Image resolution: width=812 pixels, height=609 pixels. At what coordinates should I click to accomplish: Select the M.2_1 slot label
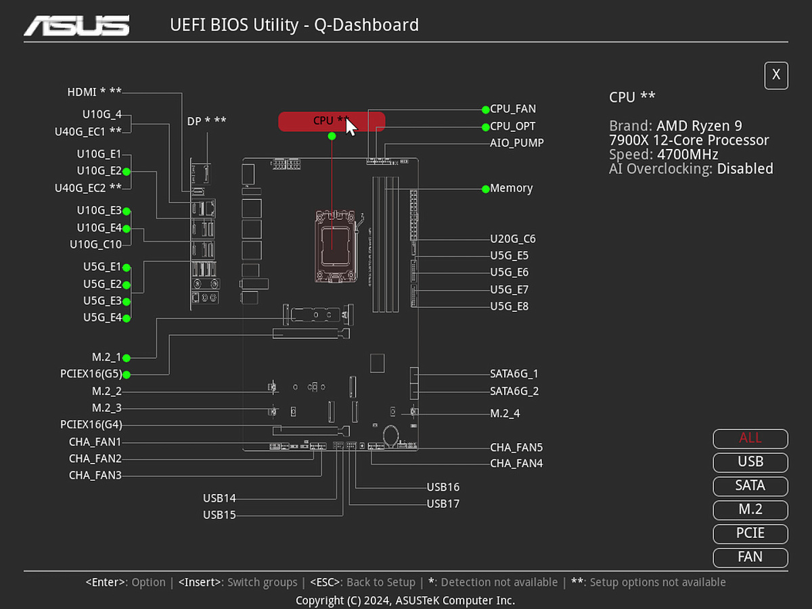click(x=107, y=357)
